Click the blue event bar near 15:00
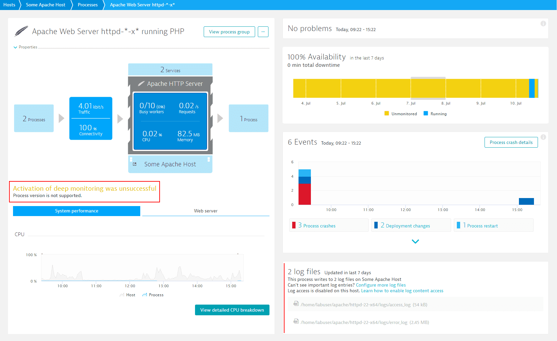The width and height of the screenshot is (557, 341). pyautogui.click(x=526, y=201)
